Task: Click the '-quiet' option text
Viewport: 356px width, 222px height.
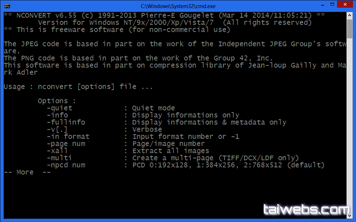Action: point(60,108)
